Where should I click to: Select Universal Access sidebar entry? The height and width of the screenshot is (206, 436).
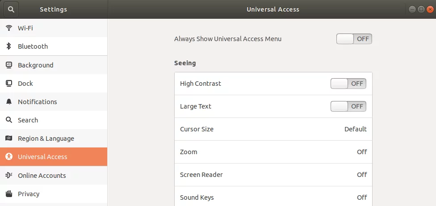54,157
